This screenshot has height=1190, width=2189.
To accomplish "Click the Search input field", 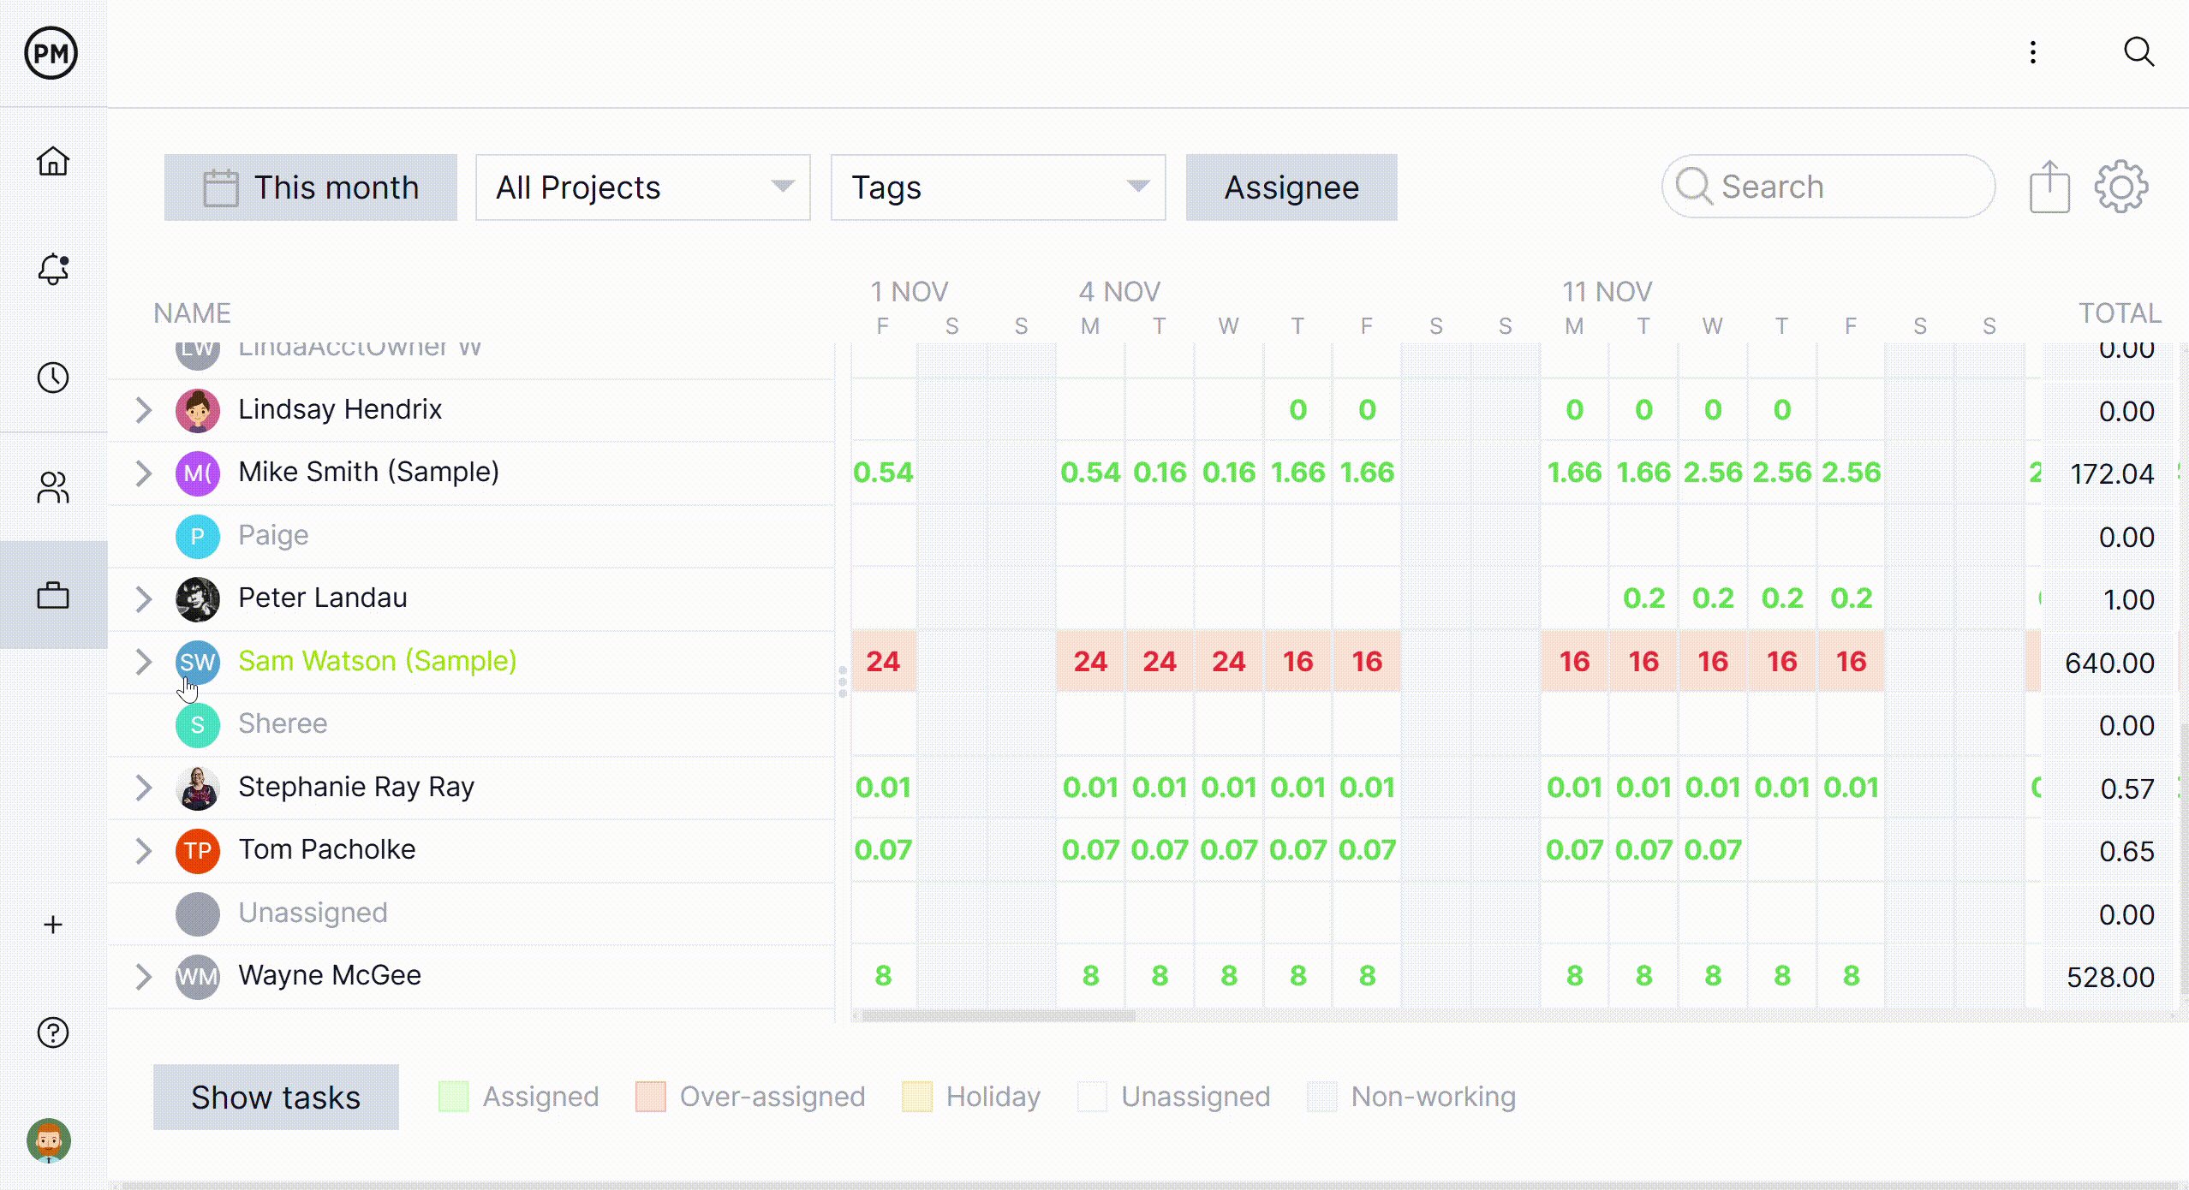I will [1828, 187].
